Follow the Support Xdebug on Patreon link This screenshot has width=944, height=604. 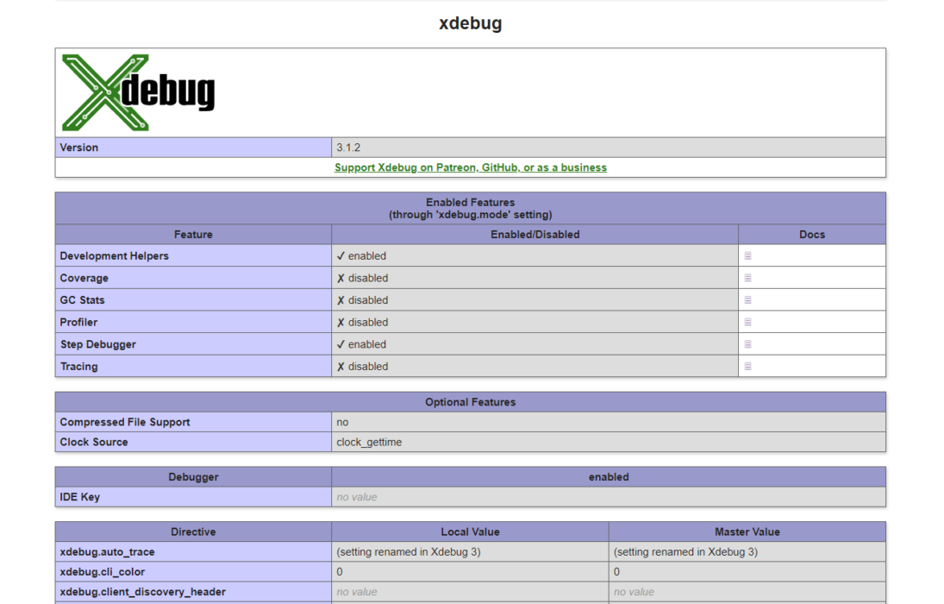pyautogui.click(x=470, y=167)
